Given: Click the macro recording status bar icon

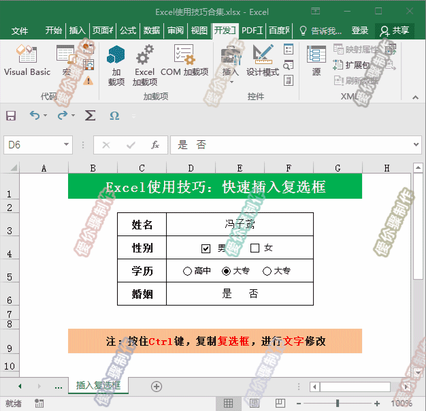Looking at the screenshot, I should [x=39, y=404].
